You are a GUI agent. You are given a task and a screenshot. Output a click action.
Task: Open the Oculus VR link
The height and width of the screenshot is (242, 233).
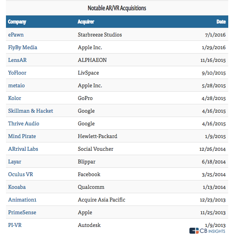[x=21, y=175]
